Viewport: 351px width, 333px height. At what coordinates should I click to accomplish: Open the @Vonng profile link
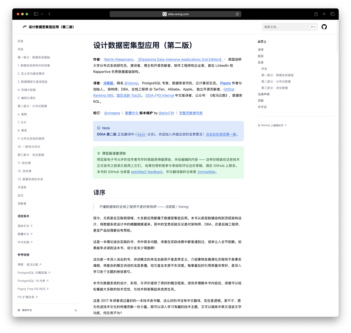(x=131, y=83)
